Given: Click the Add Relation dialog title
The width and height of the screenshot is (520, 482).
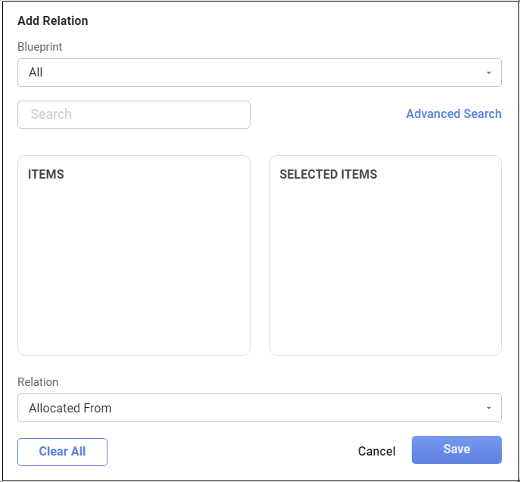Looking at the screenshot, I should pyautogui.click(x=53, y=20).
